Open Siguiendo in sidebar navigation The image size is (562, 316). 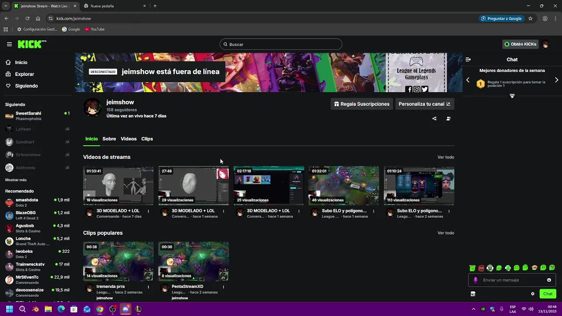(x=26, y=86)
